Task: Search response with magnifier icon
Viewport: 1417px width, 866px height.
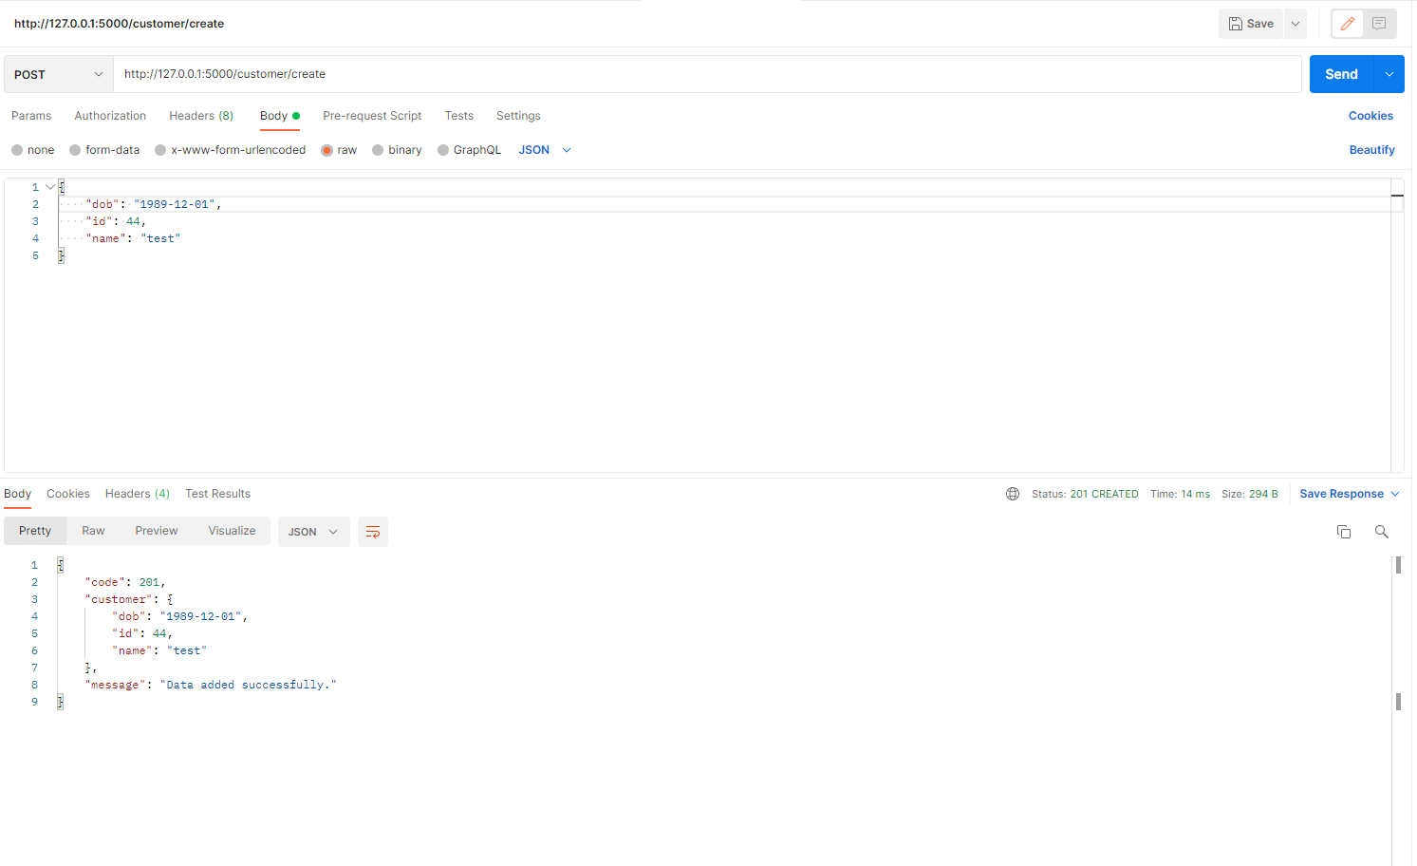Action: 1382,532
